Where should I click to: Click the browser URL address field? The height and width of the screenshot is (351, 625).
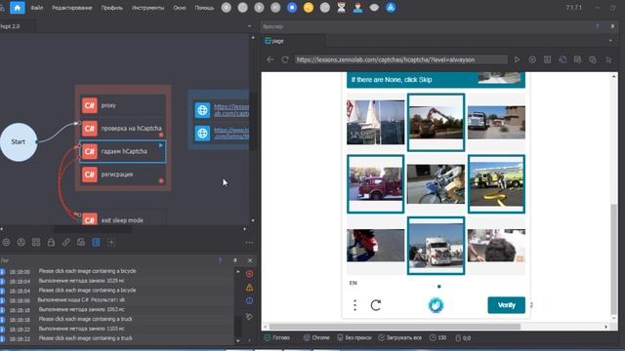(401, 59)
